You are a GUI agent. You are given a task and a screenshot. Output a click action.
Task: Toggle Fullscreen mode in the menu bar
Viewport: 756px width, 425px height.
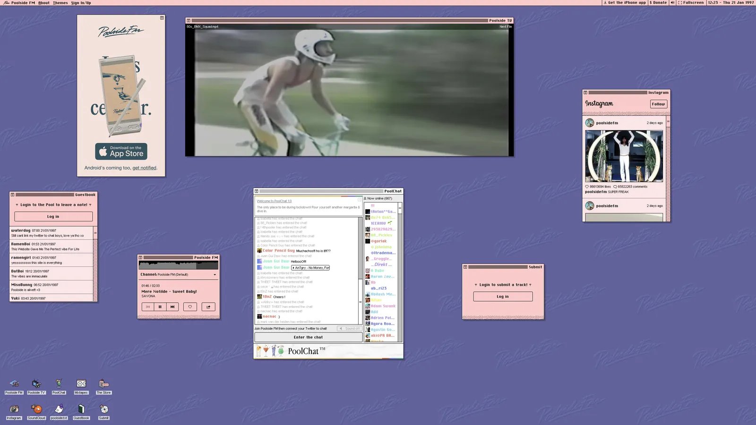691,3
